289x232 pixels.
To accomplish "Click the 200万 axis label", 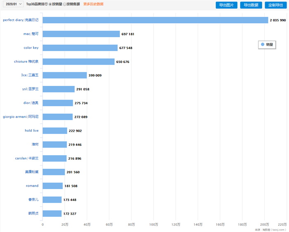I will (x=265, y=225).
